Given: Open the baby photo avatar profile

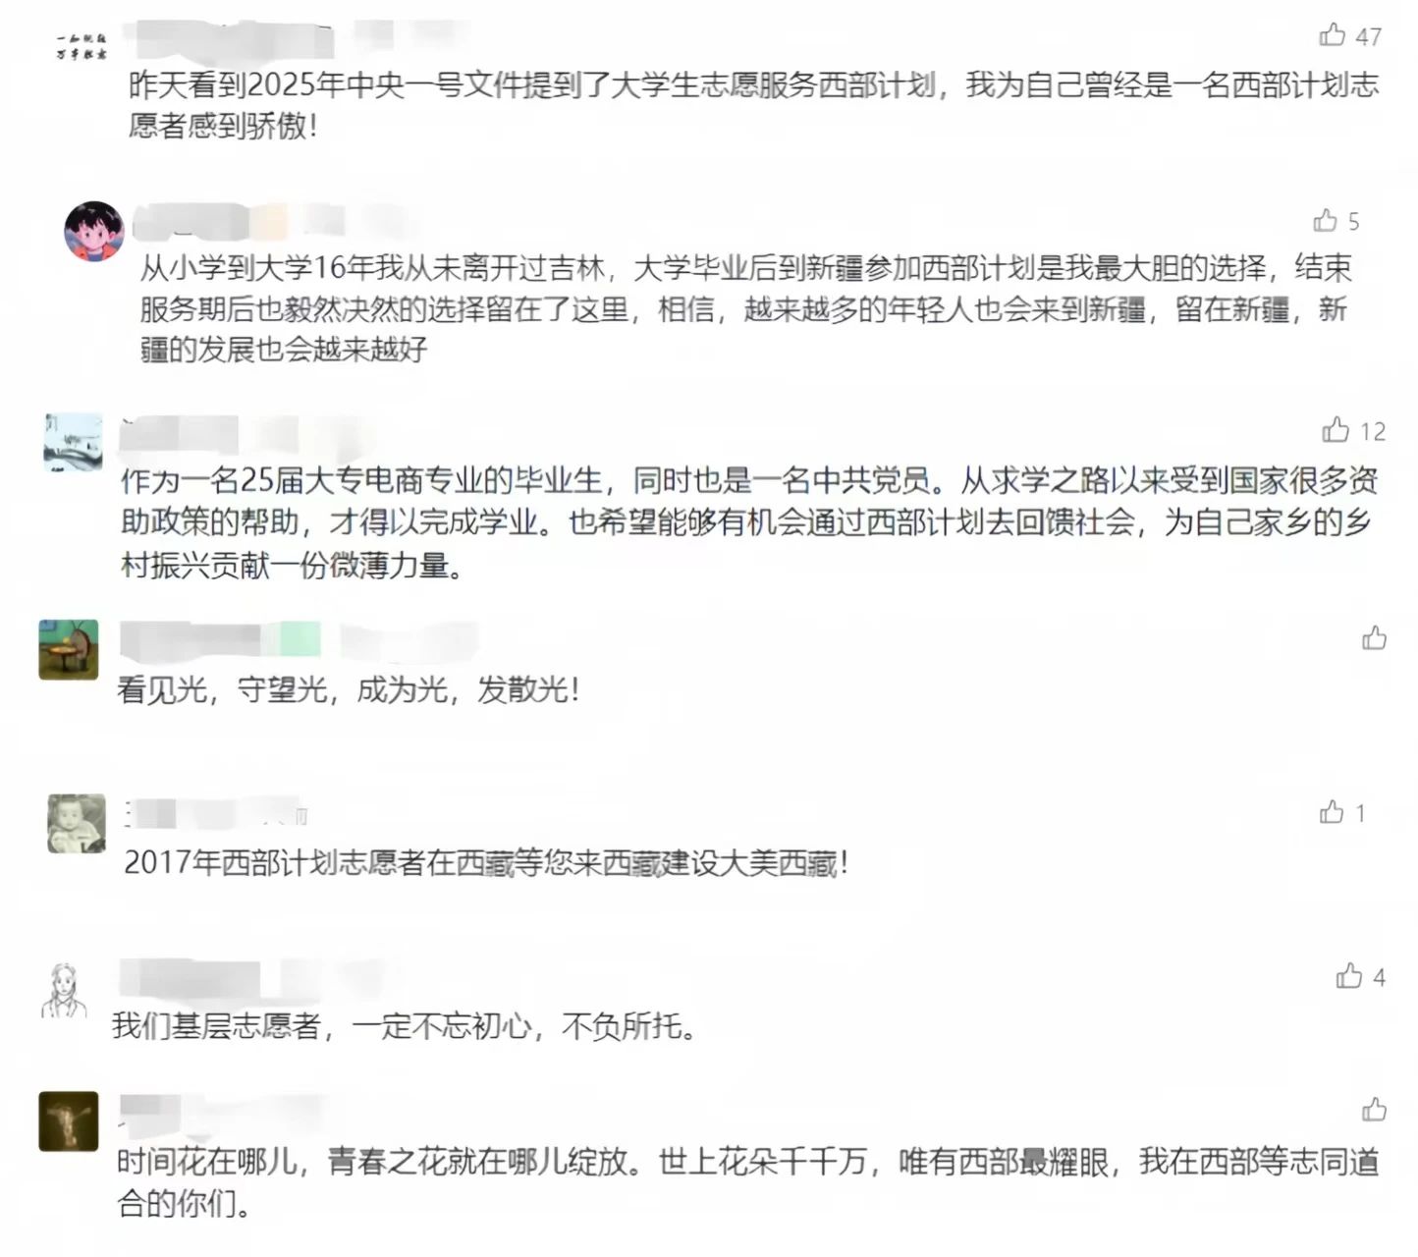Looking at the screenshot, I should tap(77, 823).
